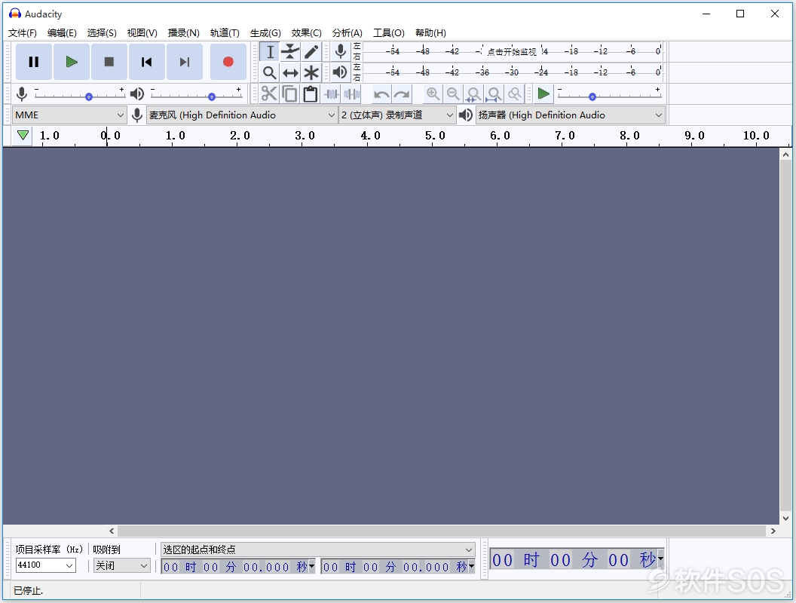Click the Trim audio icon
This screenshot has width=796, height=603.
point(331,94)
